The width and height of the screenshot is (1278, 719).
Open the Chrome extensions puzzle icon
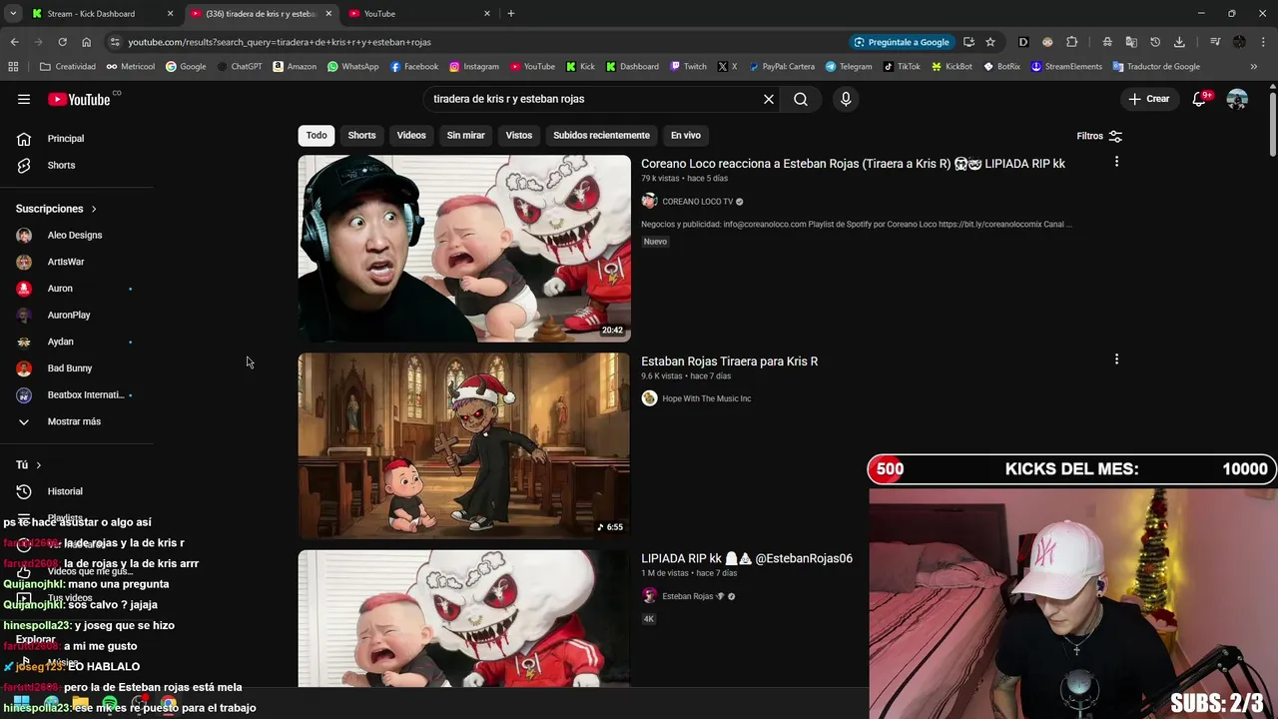coord(1072,42)
